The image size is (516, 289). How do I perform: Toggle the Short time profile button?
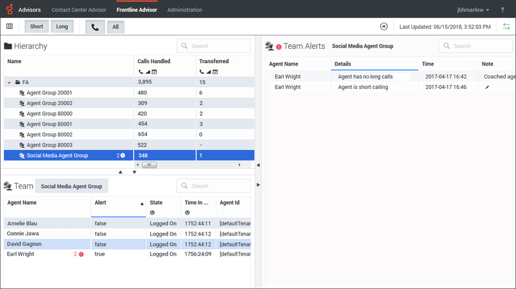tap(37, 26)
